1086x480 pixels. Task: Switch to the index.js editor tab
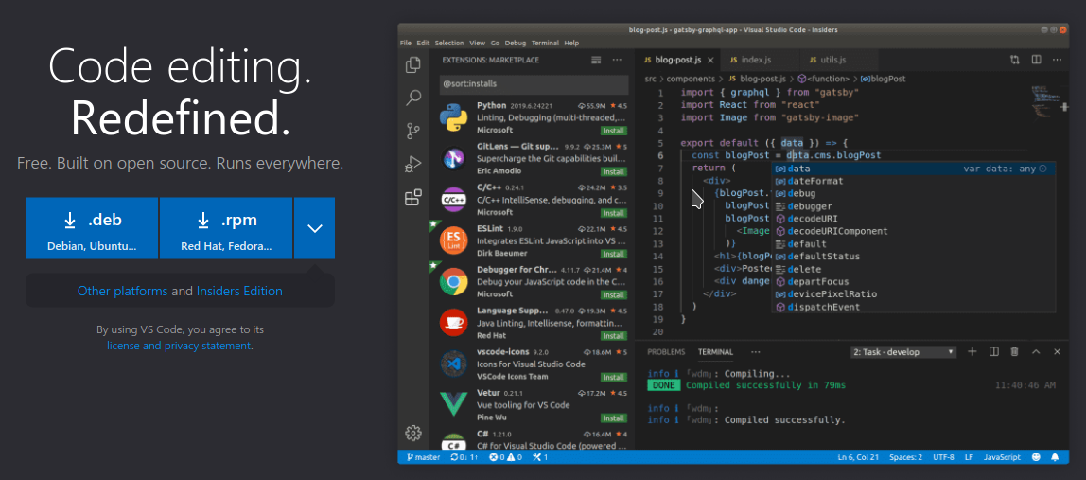[751, 60]
